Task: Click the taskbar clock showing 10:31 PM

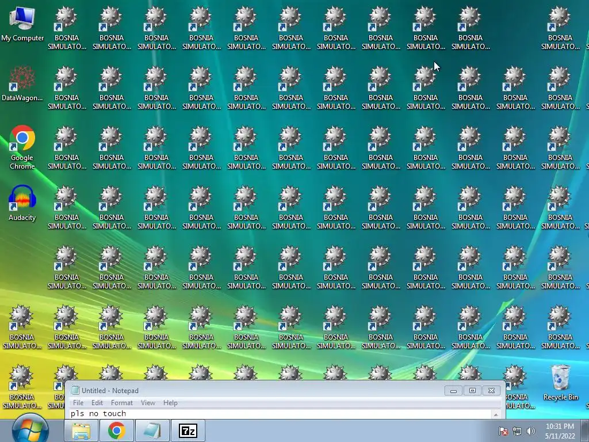Action: (x=560, y=431)
